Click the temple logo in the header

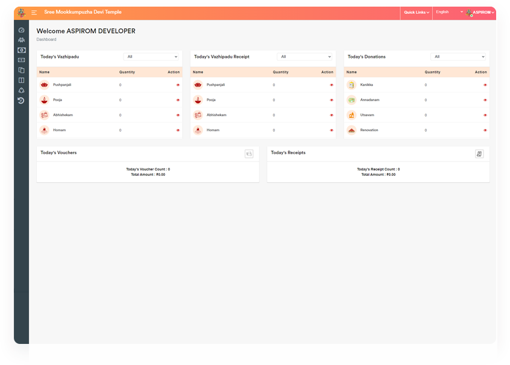point(22,13)
